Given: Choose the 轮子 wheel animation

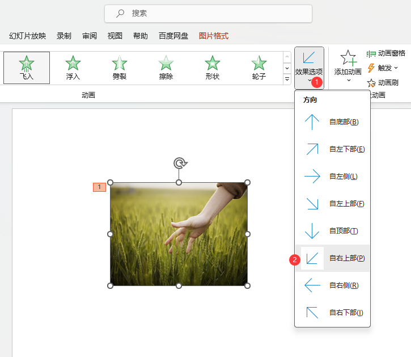Looking at the screenshot, I should coord(259,68).
